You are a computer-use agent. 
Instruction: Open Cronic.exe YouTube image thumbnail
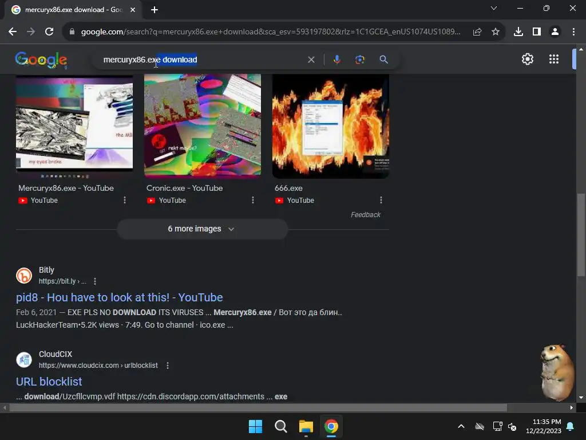coord(203,125)
